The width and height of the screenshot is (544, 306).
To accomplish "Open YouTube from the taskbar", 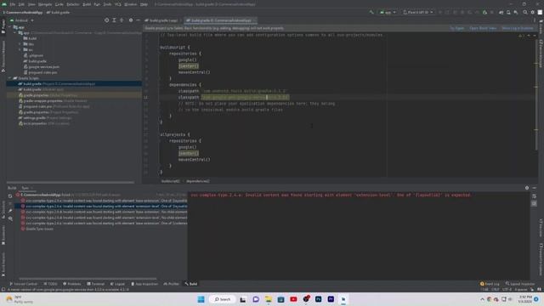I will pos(293,299).
